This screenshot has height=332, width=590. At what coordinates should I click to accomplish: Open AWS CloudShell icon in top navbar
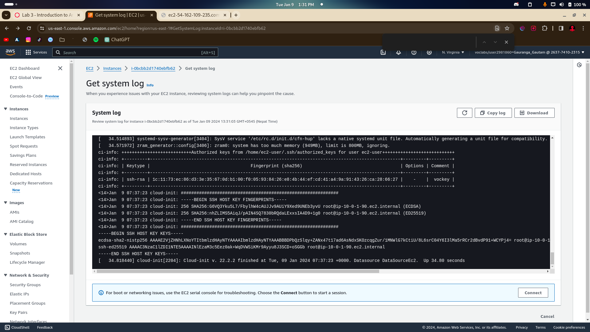pos(383,53)
